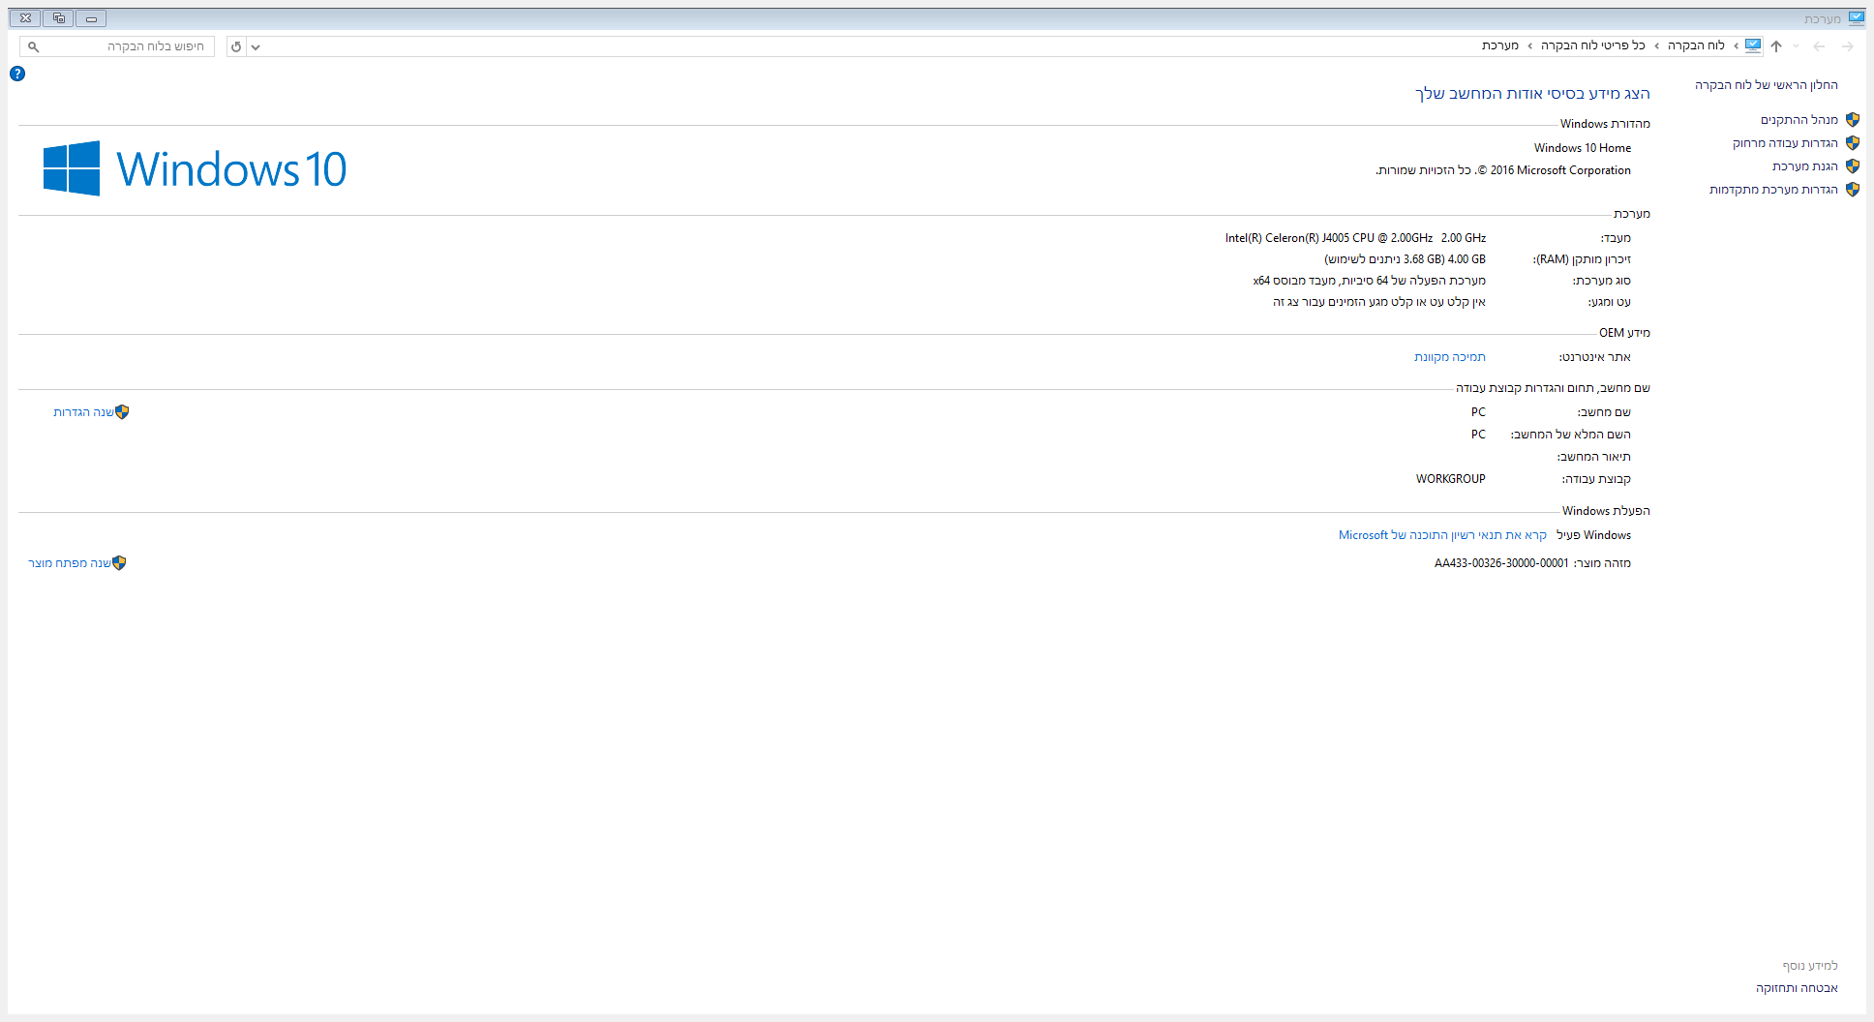Click the 'למידע נוסף' see-also heading
The image size is (1874, 1022).
point(1810,966)
